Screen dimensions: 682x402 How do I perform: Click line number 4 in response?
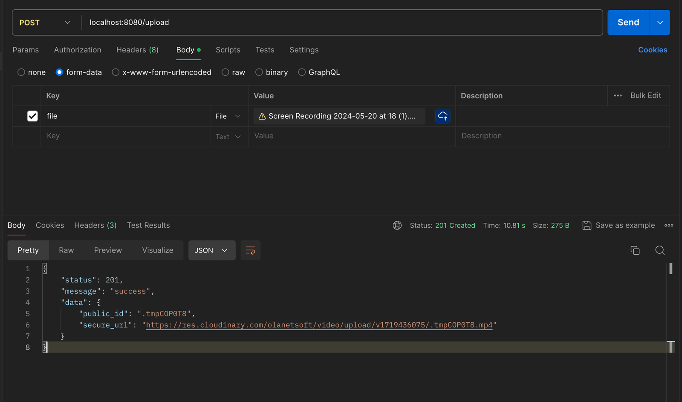[x=28, y=302]
